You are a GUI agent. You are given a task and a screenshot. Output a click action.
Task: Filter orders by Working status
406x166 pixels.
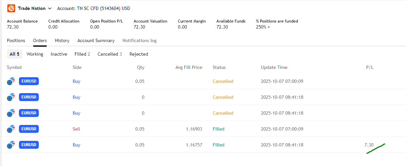(x=35, y=54)
